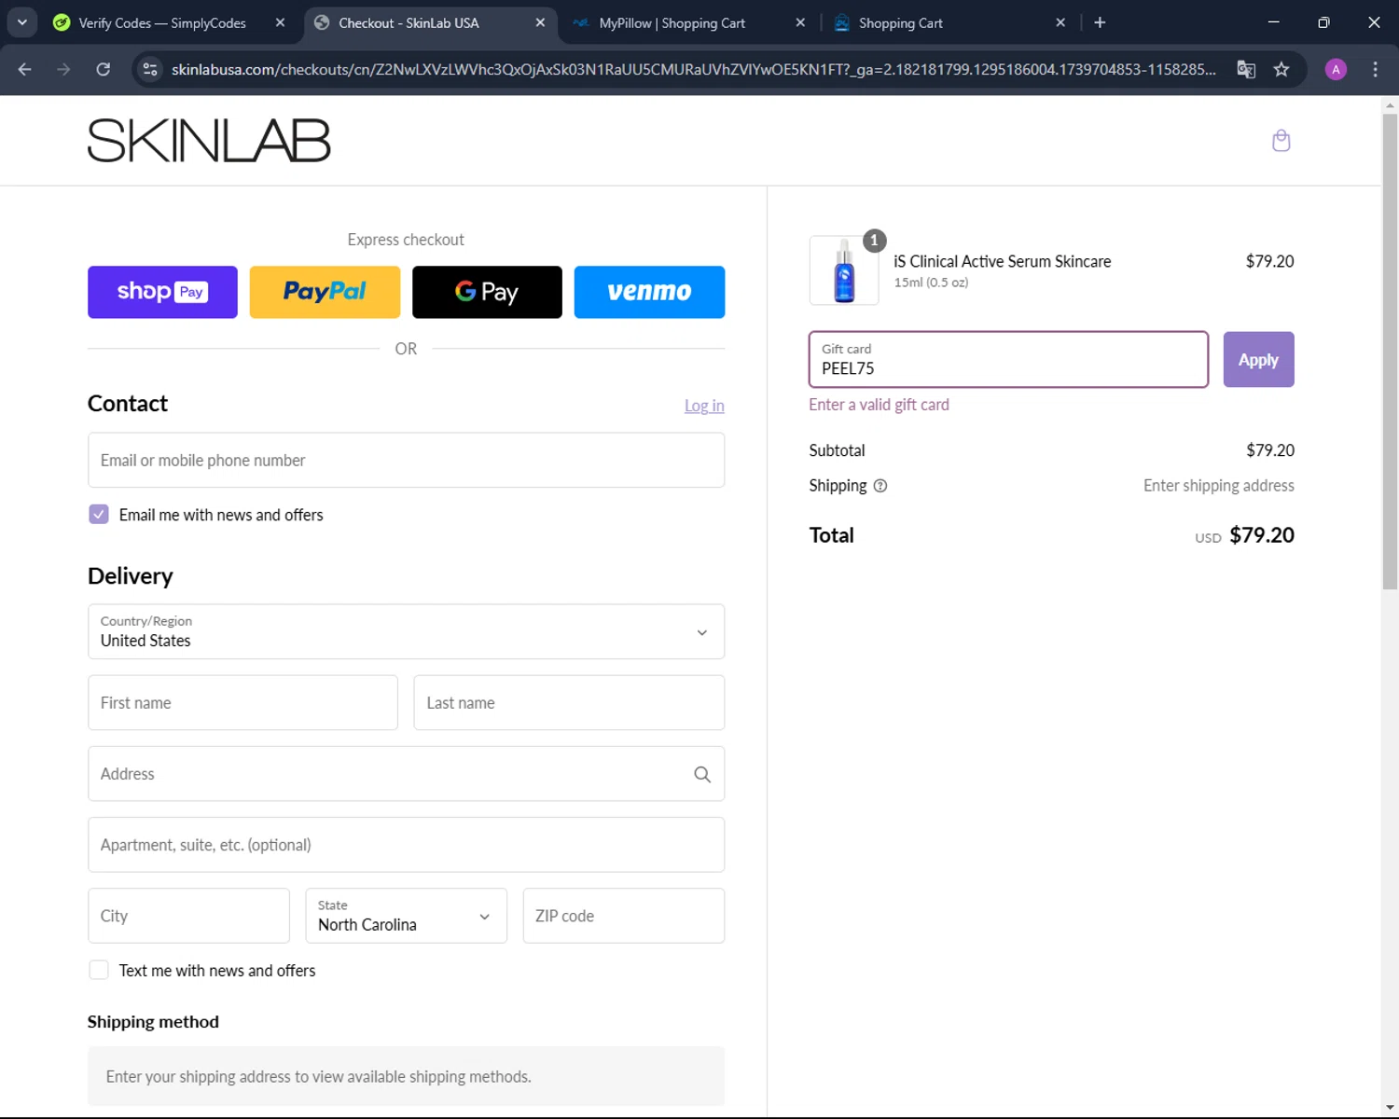The height and width of the screenshot is (1119, 1399).
Task: Close the Verify Codes — SimplyCodes tab
Action: pos(280,22)
